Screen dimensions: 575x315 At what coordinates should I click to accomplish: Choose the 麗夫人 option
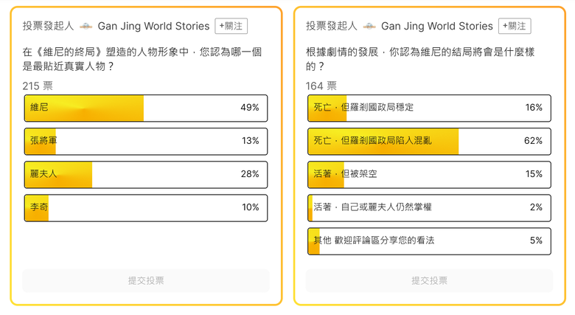[x=146, y=174]
